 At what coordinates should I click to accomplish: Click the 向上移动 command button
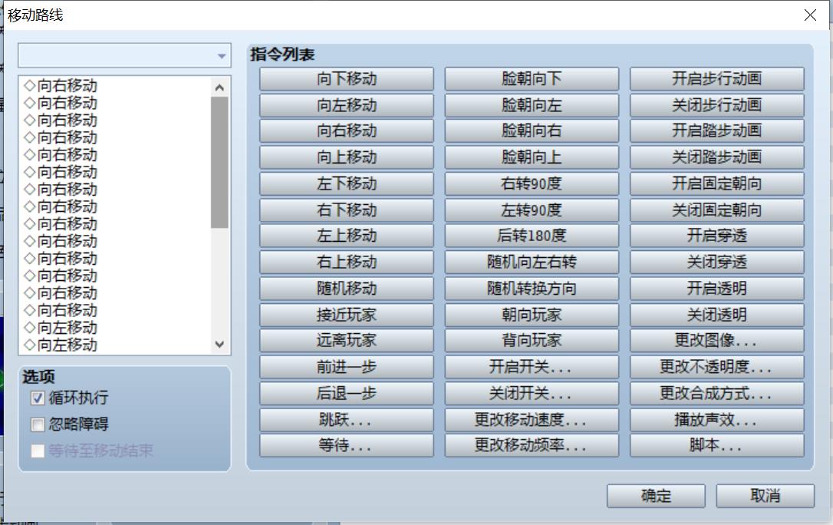point(347,157)
